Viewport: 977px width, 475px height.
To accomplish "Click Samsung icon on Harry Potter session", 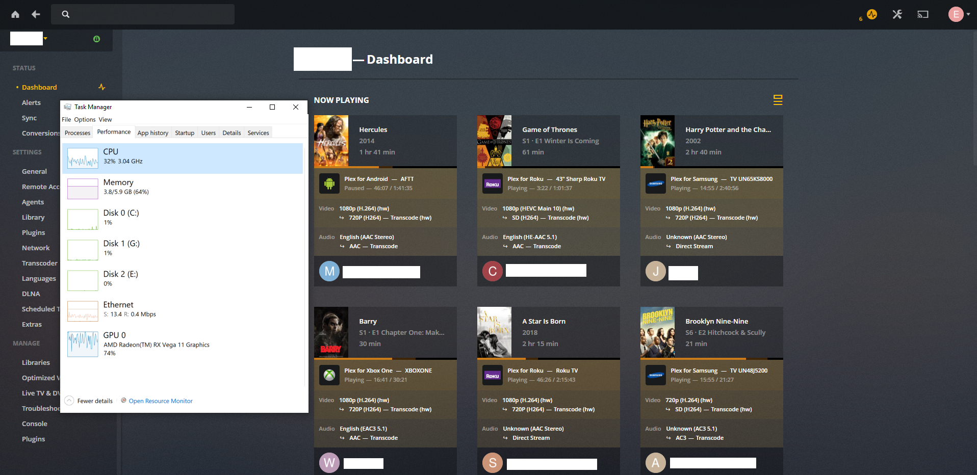I will (x=656, y=183).
